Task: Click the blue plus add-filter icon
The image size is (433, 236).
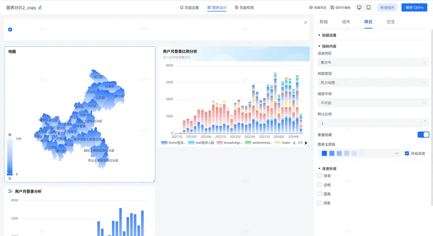Action: click(10, 29)
